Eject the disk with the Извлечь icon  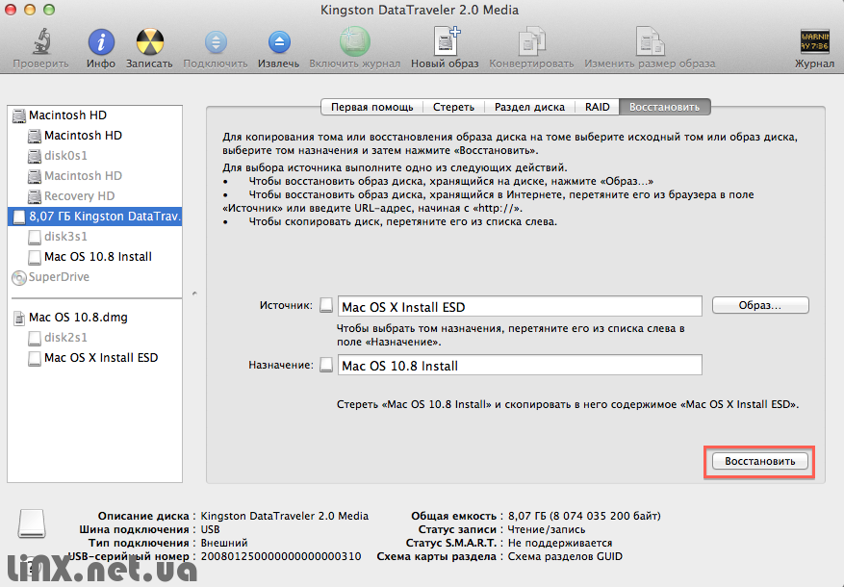[x=279, y=42]
